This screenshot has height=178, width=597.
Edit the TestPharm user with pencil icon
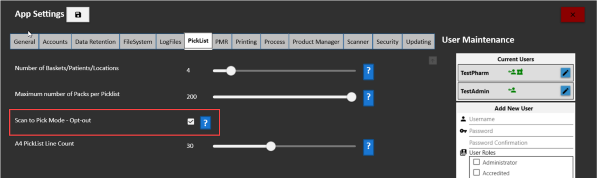pos(565,73)
